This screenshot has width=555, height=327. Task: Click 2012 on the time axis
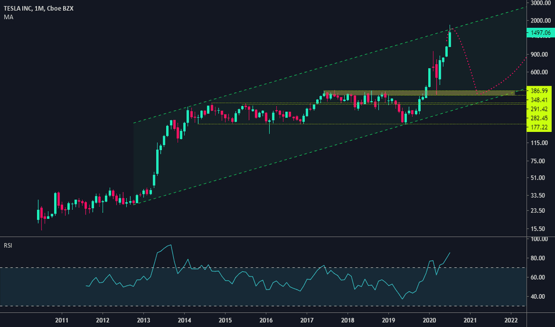(102, 320)
